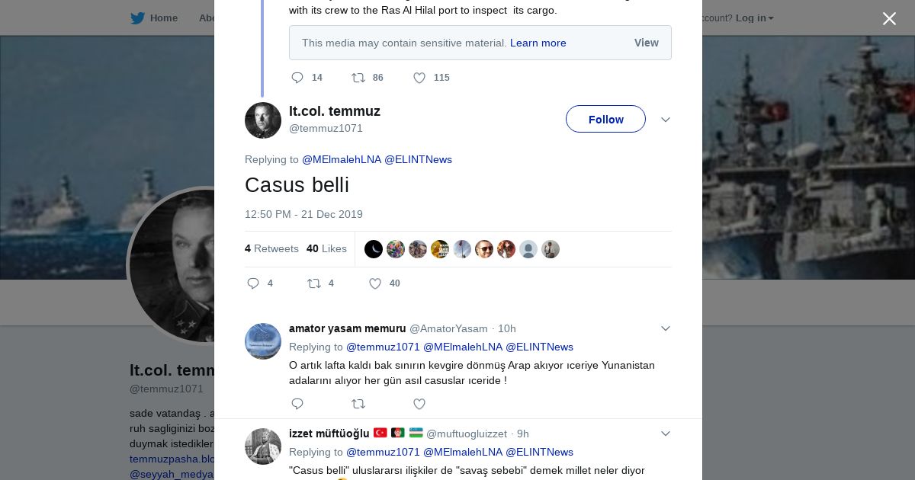
Task: Open lt.col. temmuz profile avatar in tweet
Action: (263, 120)
